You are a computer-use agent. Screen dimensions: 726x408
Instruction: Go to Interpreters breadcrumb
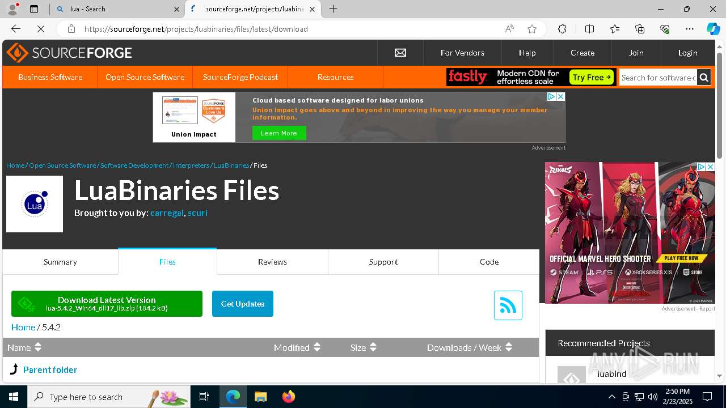(191, 165)
